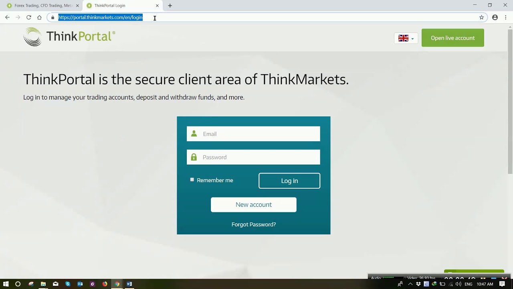513x289 pixels.
Task: Open the Chrome three-dot menu
Action: click(x=506, y=17)
